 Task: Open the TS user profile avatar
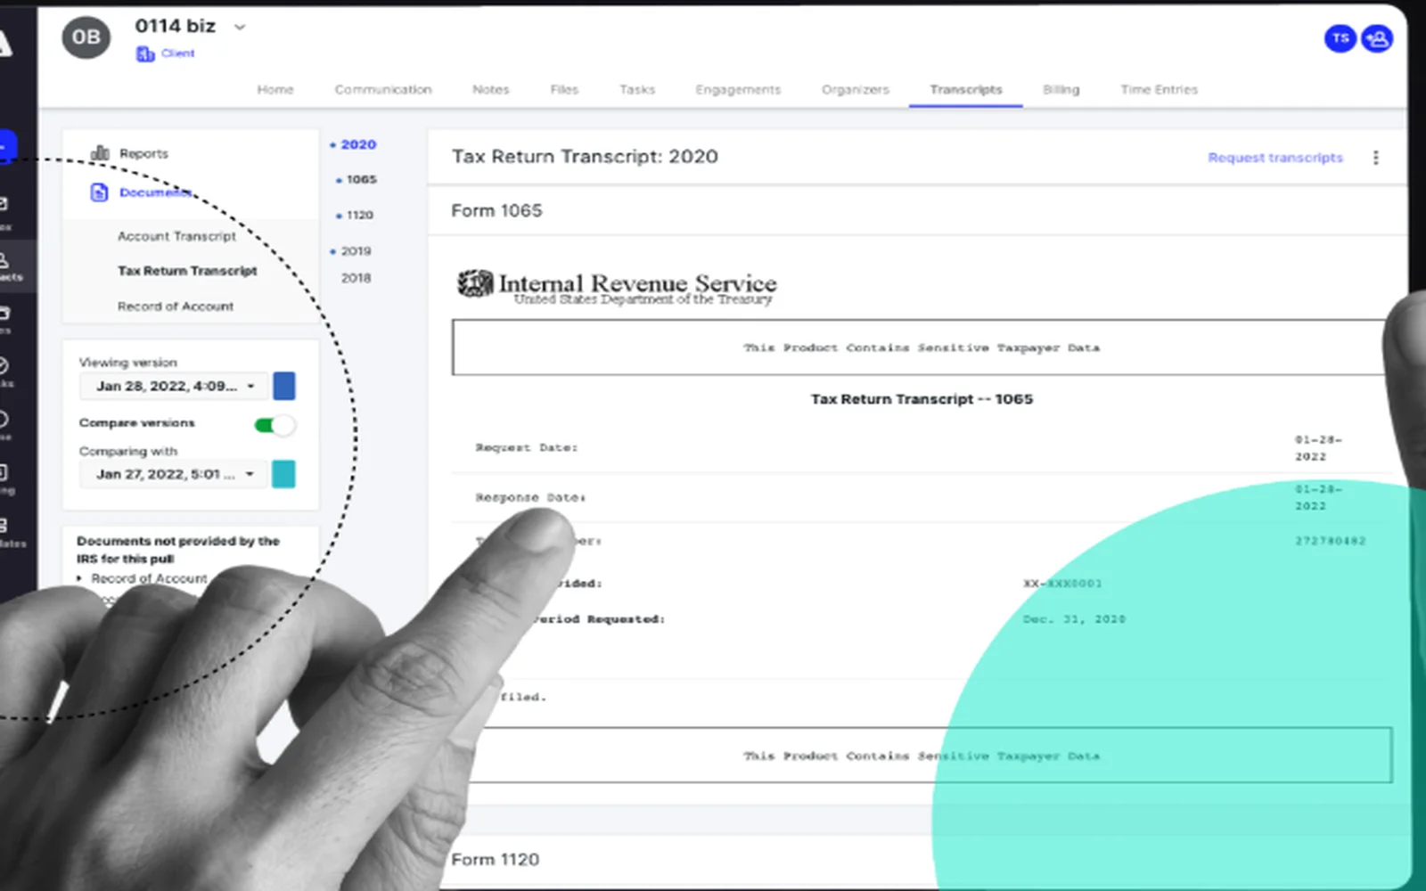(1340, 38)
